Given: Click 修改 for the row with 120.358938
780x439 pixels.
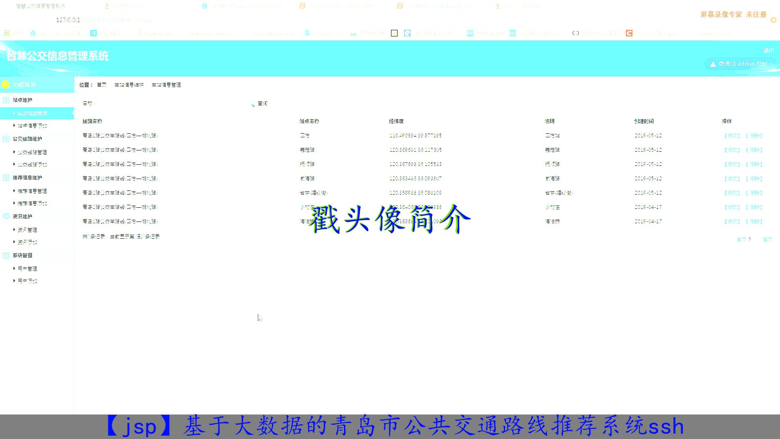Looking at the screenshot, I should [732, 193].
